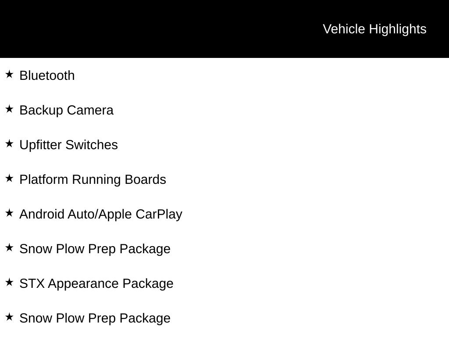Select the STX Appearance Package text
Image resolution: width=449 pixels, height=337 pixels.
[96, 283]
